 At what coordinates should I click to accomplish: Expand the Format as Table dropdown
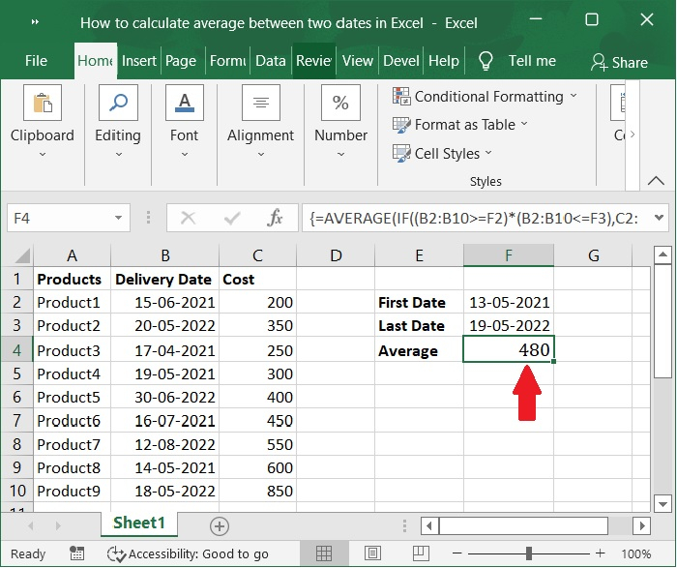524,125
